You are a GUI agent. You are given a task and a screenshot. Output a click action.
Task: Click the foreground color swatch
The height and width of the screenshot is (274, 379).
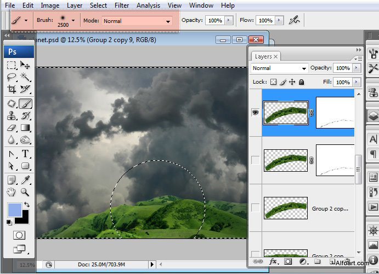click(14, 209)
